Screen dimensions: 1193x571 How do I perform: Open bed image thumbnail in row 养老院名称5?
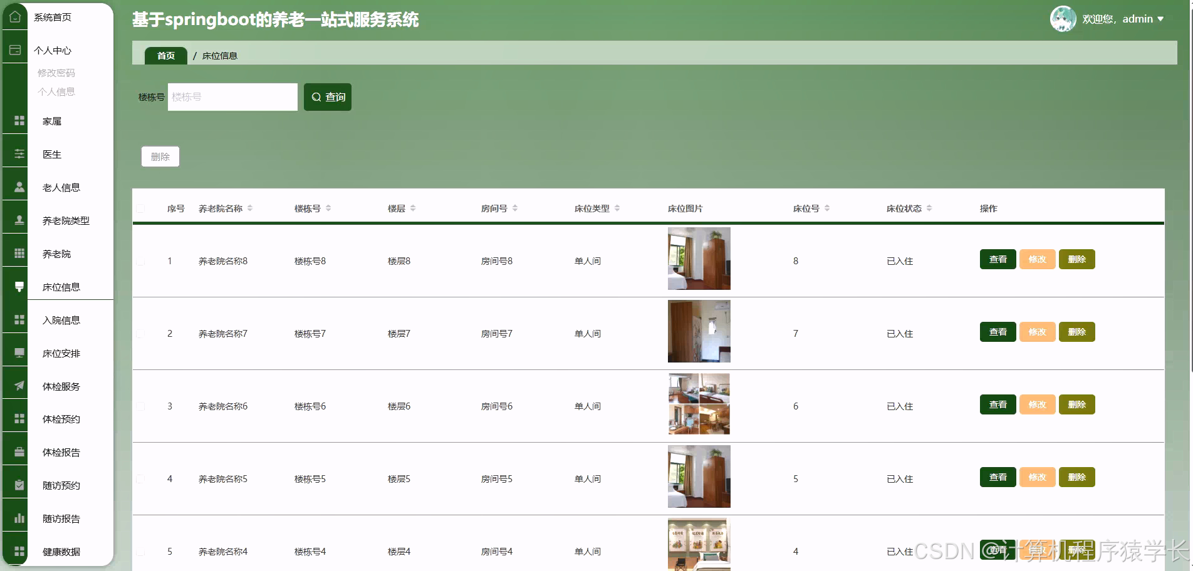click(x=699, y=476)
